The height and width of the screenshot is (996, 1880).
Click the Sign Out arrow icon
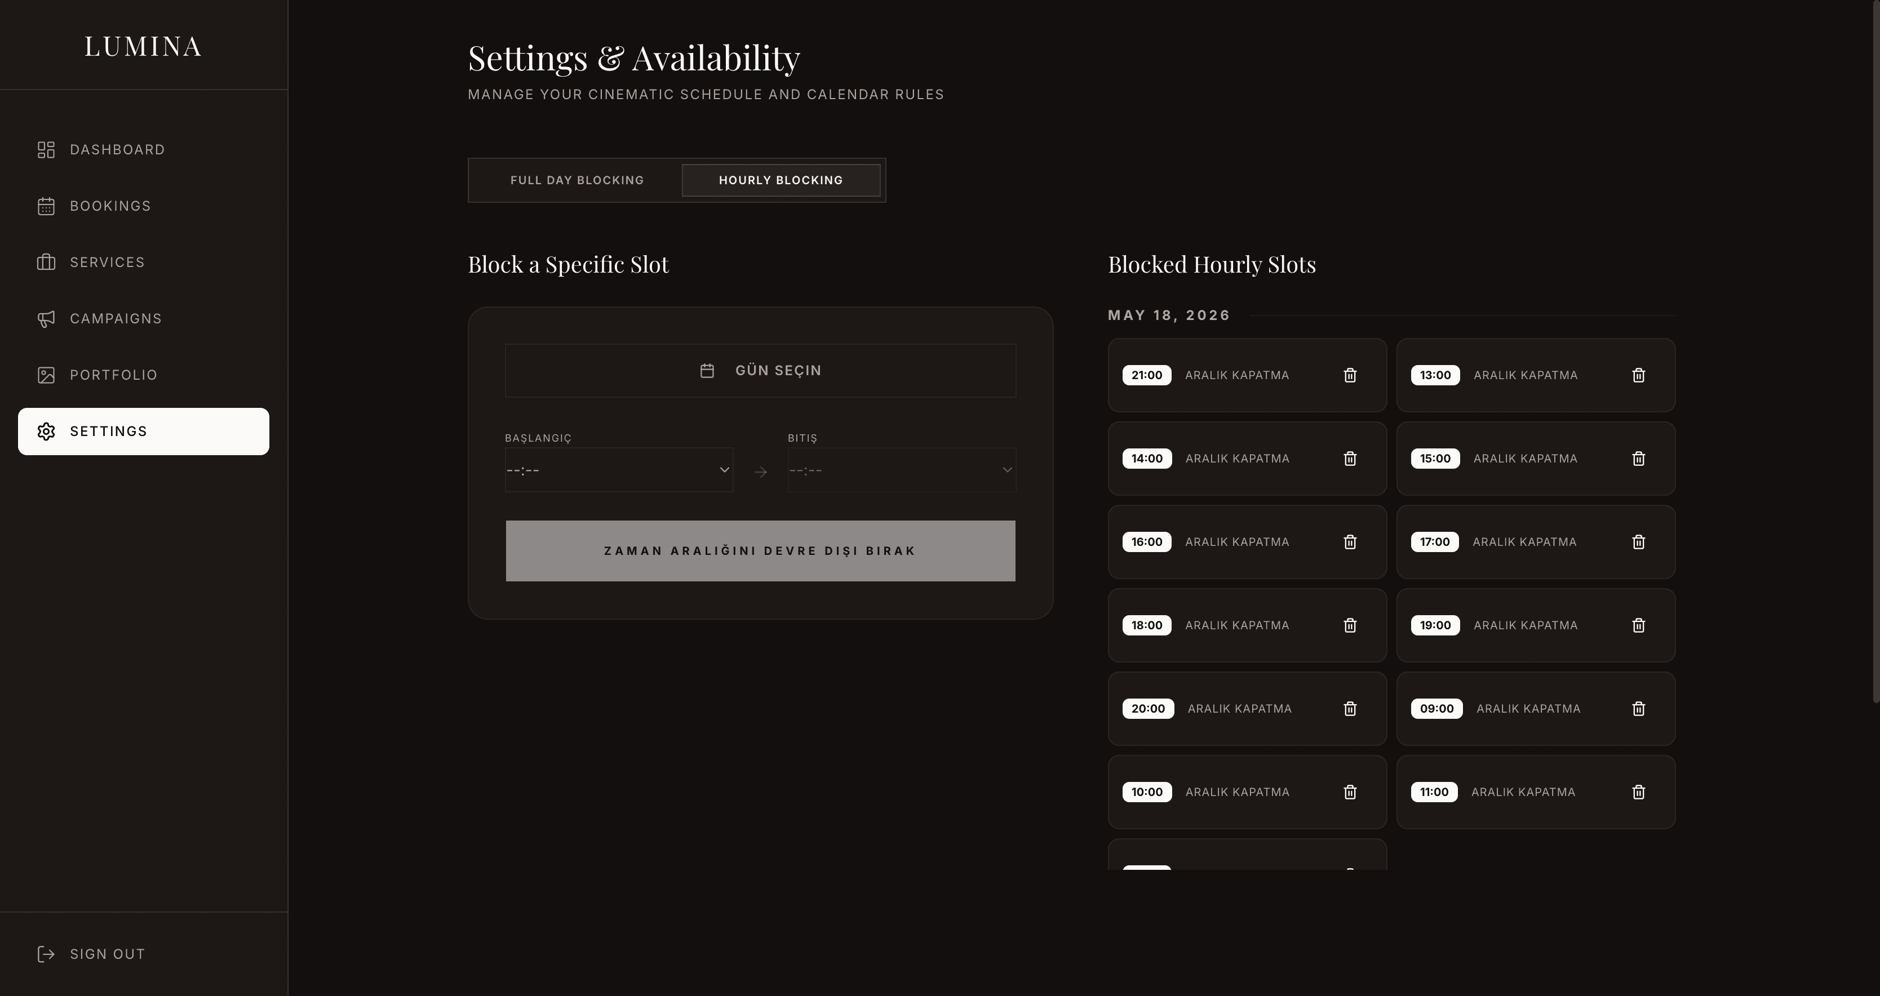[46, 954]
